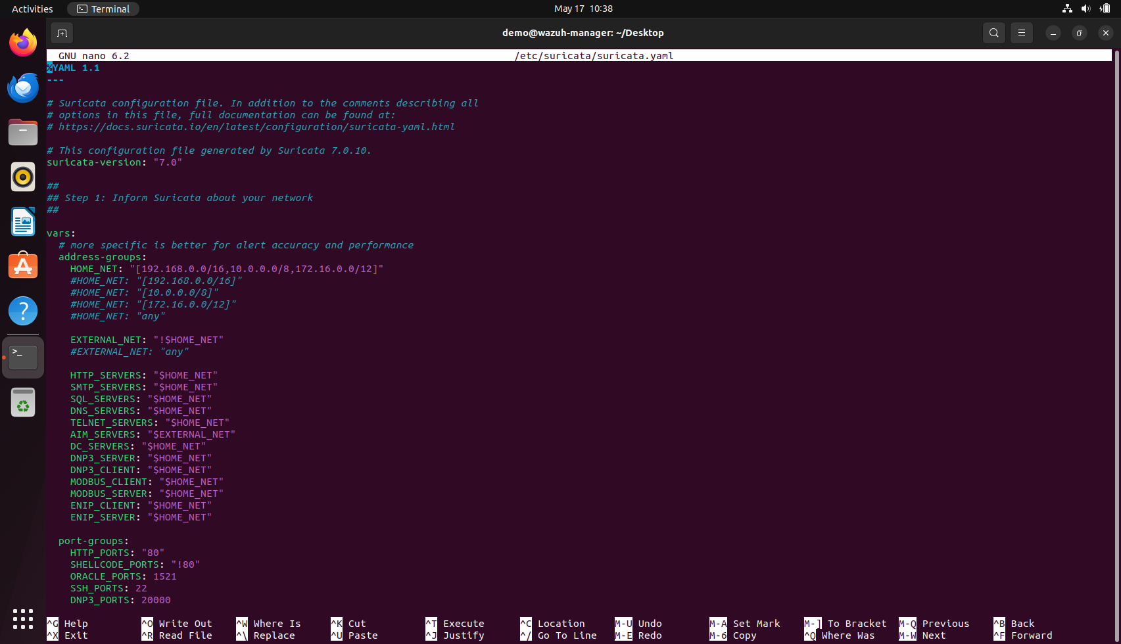
Task: Click the ^R Read File shortcut label
Action: (177, 635)
